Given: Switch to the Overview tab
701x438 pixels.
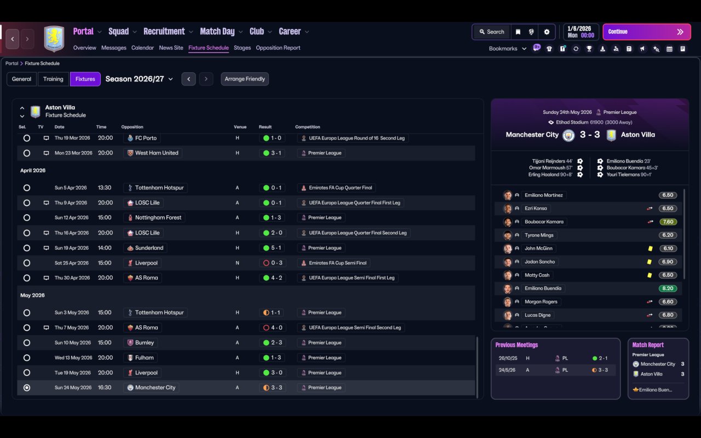Looking at the screenshot, I should coord(85,48).
